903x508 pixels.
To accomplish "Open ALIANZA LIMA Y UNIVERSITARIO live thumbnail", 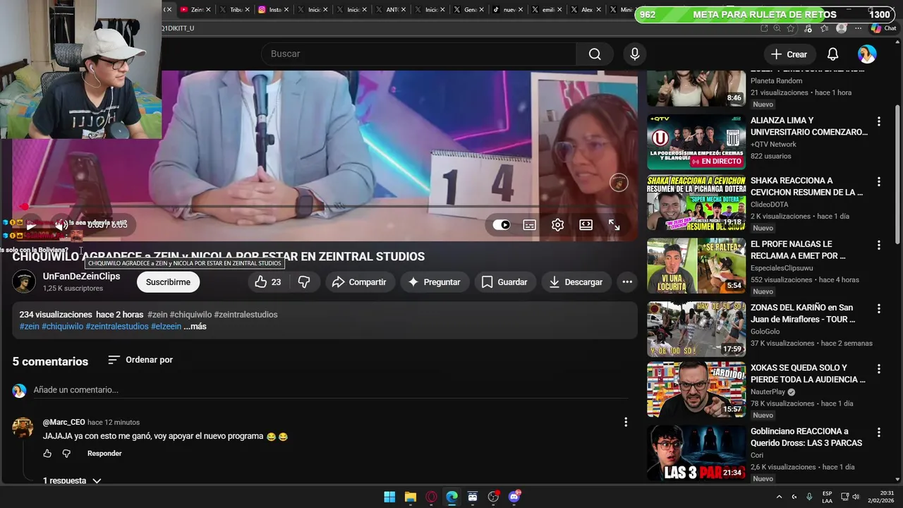I will pos(696,143).
